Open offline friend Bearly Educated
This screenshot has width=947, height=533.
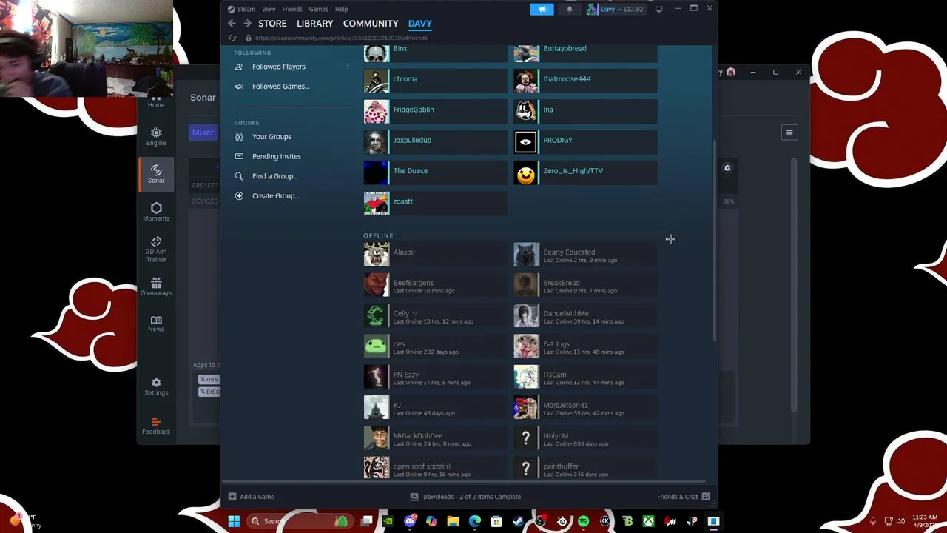tap(585, 255)
